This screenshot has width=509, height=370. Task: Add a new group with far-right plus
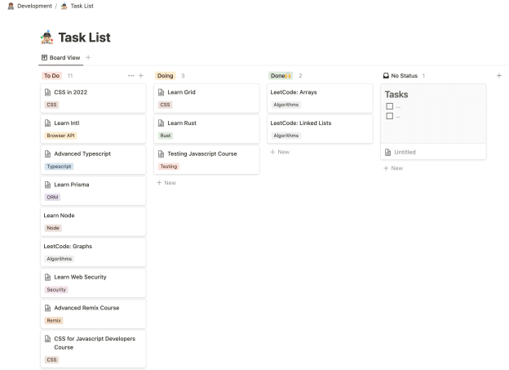point(499,75)
